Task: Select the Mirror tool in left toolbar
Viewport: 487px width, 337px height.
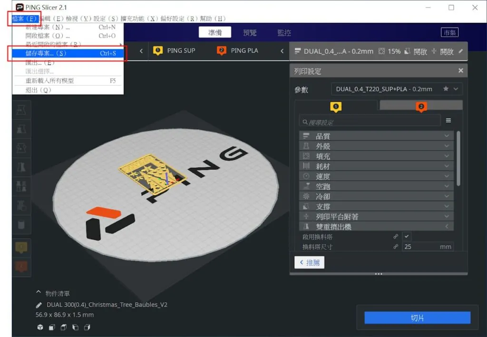Action: point(21,167)
